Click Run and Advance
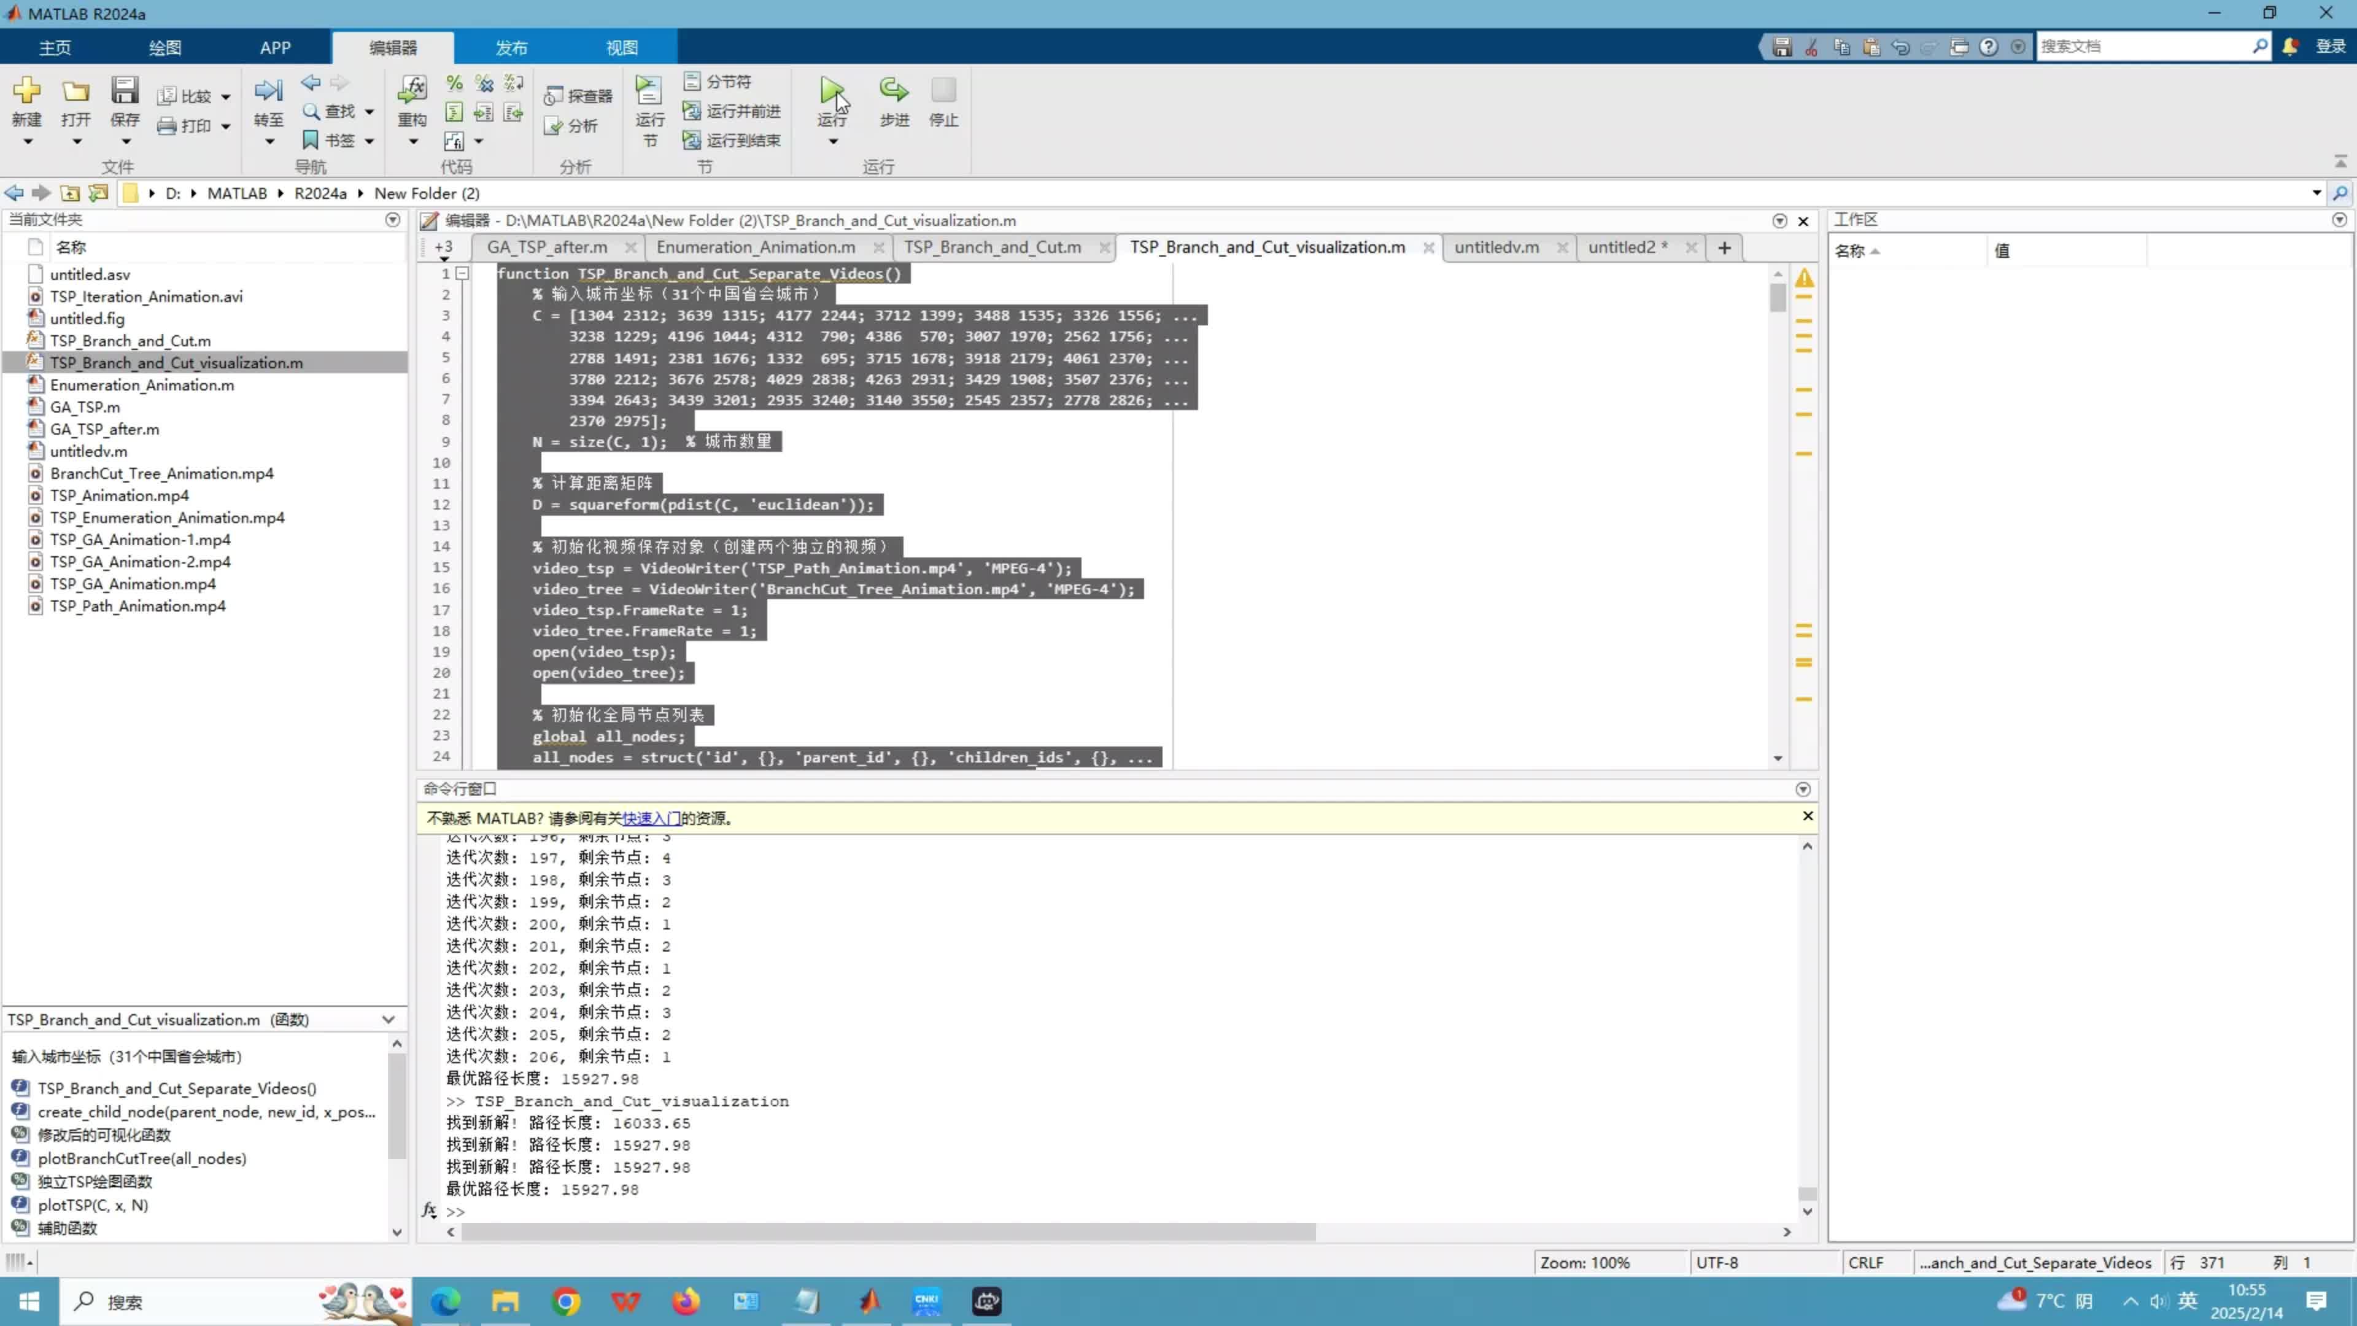The width and height of the screenshot is (2357, 1326). [732, 110]
